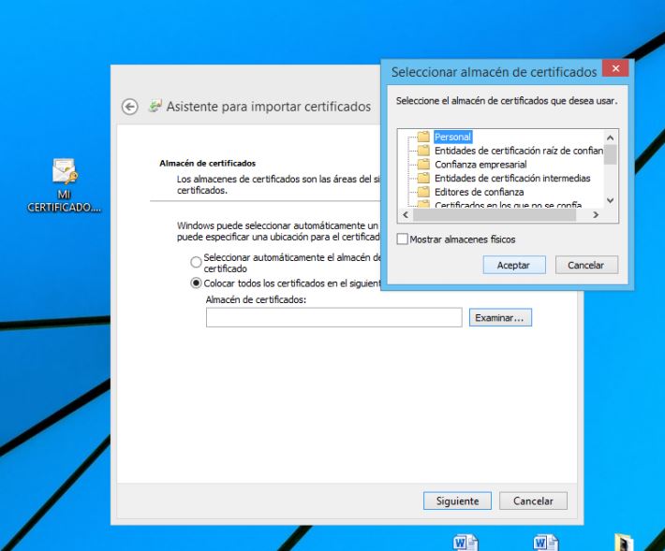The image size is (665, 551).
Task: Select Personal store in the tree
Action: [452, 137]
